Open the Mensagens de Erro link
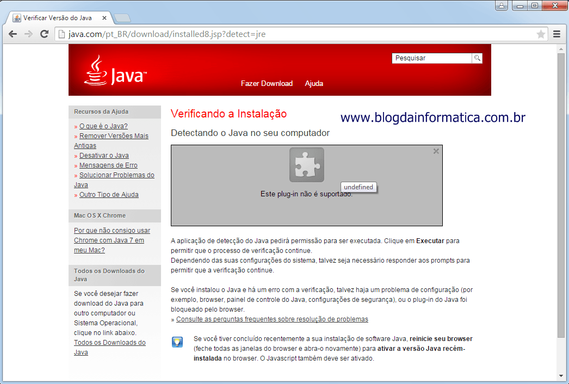This screenshot has width=569, height=384. coord(108,165)
